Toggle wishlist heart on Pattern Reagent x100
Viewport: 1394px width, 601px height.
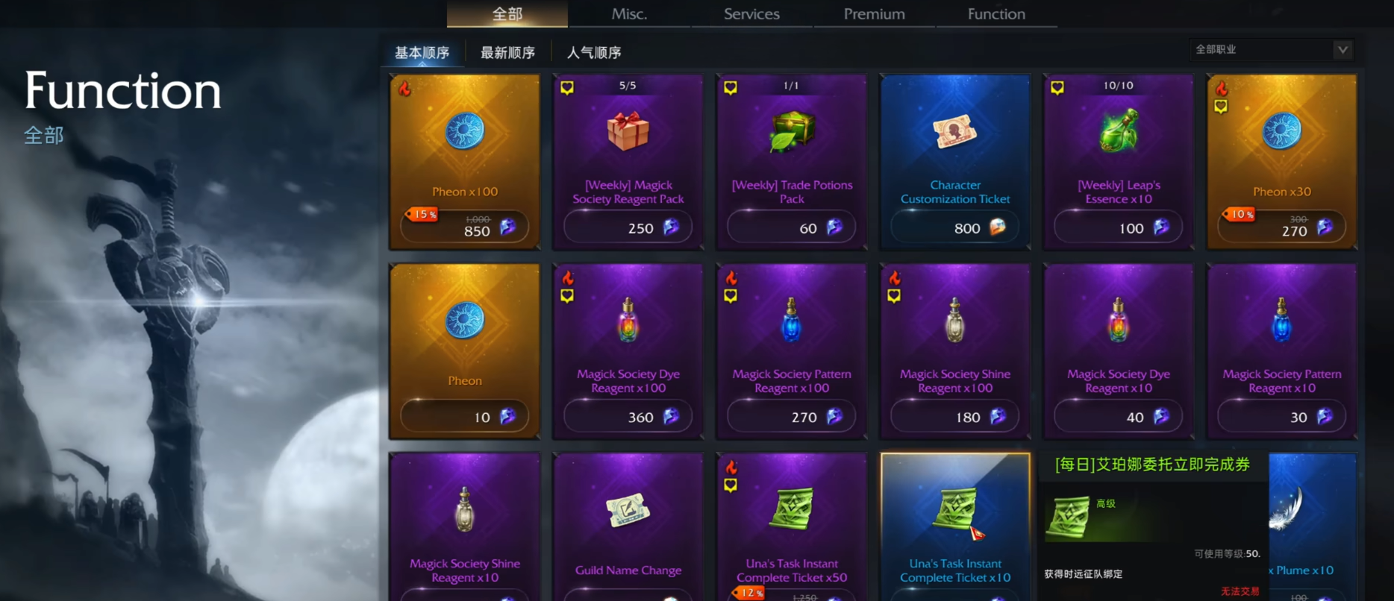pyautogui.click(x=731, y=296)
